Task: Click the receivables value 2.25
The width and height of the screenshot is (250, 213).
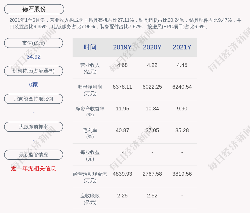Action: point(122,196)
